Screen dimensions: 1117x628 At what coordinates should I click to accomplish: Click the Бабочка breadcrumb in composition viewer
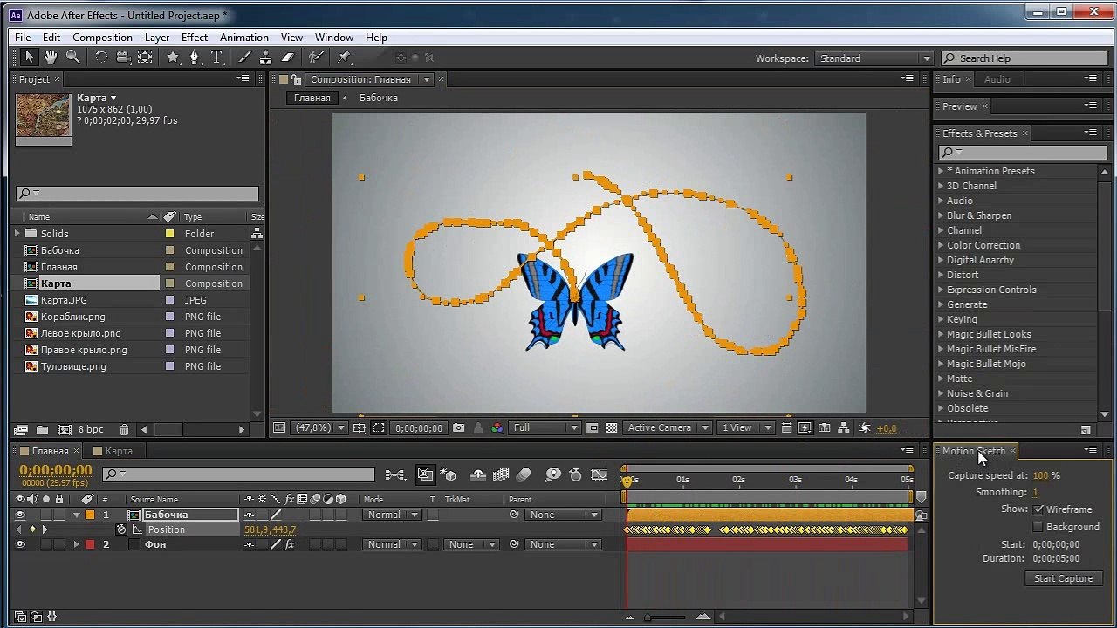coord(379,98)
